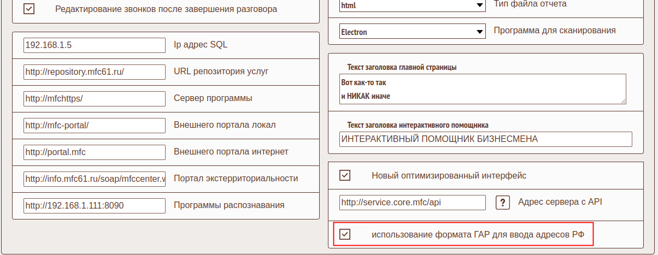Uncheck the GAR address format option
Screen dimensions: 658x255
345,235
